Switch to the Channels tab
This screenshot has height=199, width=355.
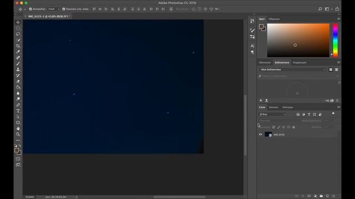(273, 107)
